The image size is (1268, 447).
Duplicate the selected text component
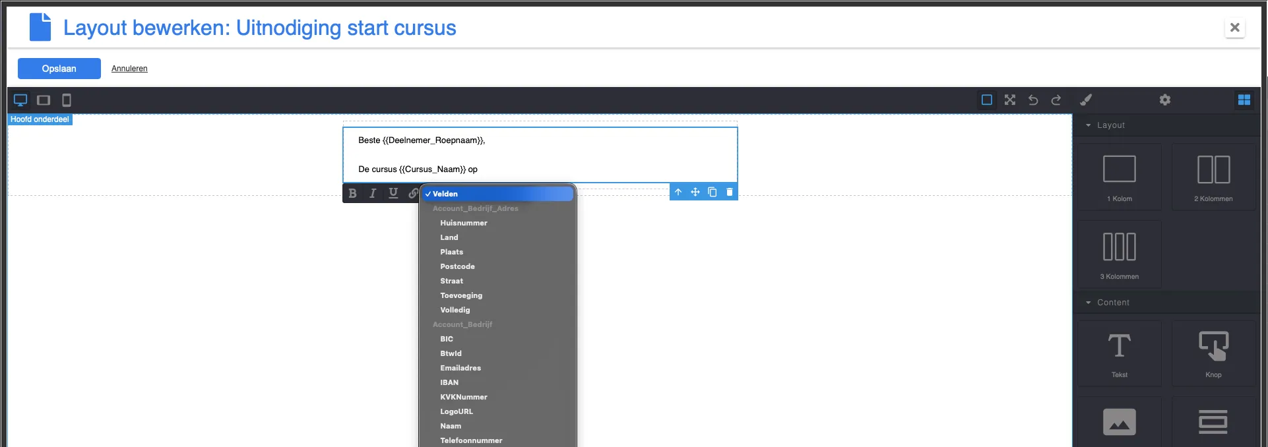coord(713,192)
